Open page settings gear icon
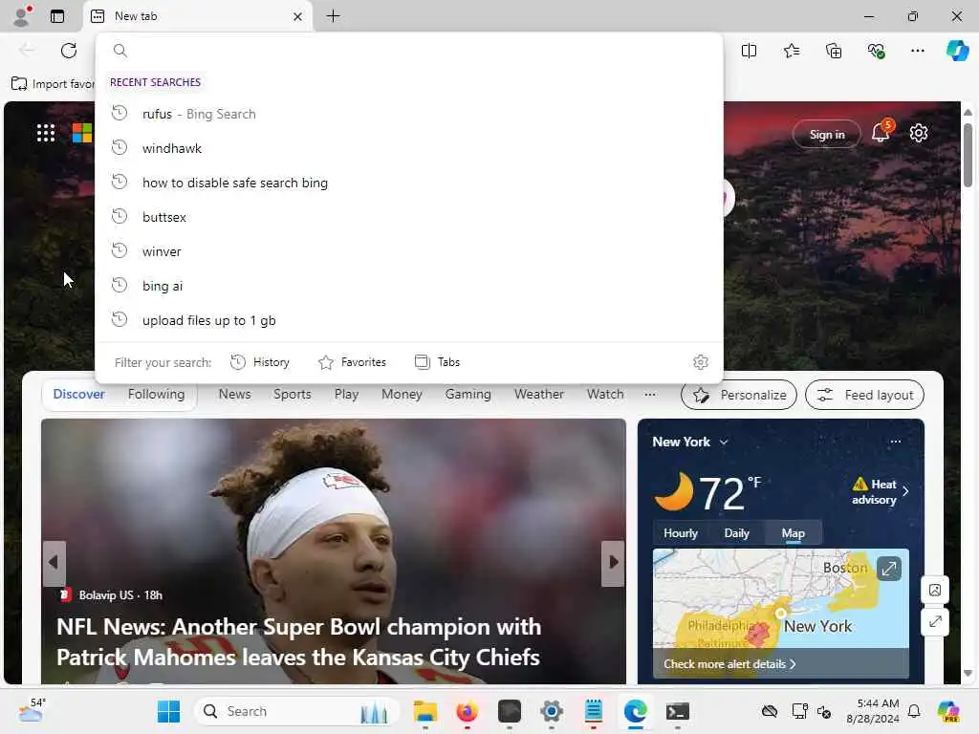Screen dimensions: 979x734 (919, 133)
